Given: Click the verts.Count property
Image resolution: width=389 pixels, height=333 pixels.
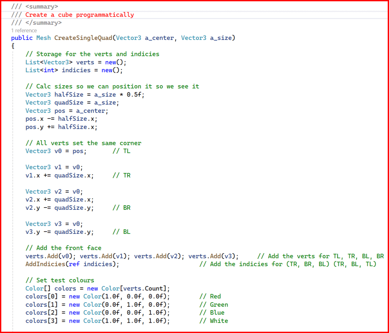Looking at the screenshot, I should 146,289.
